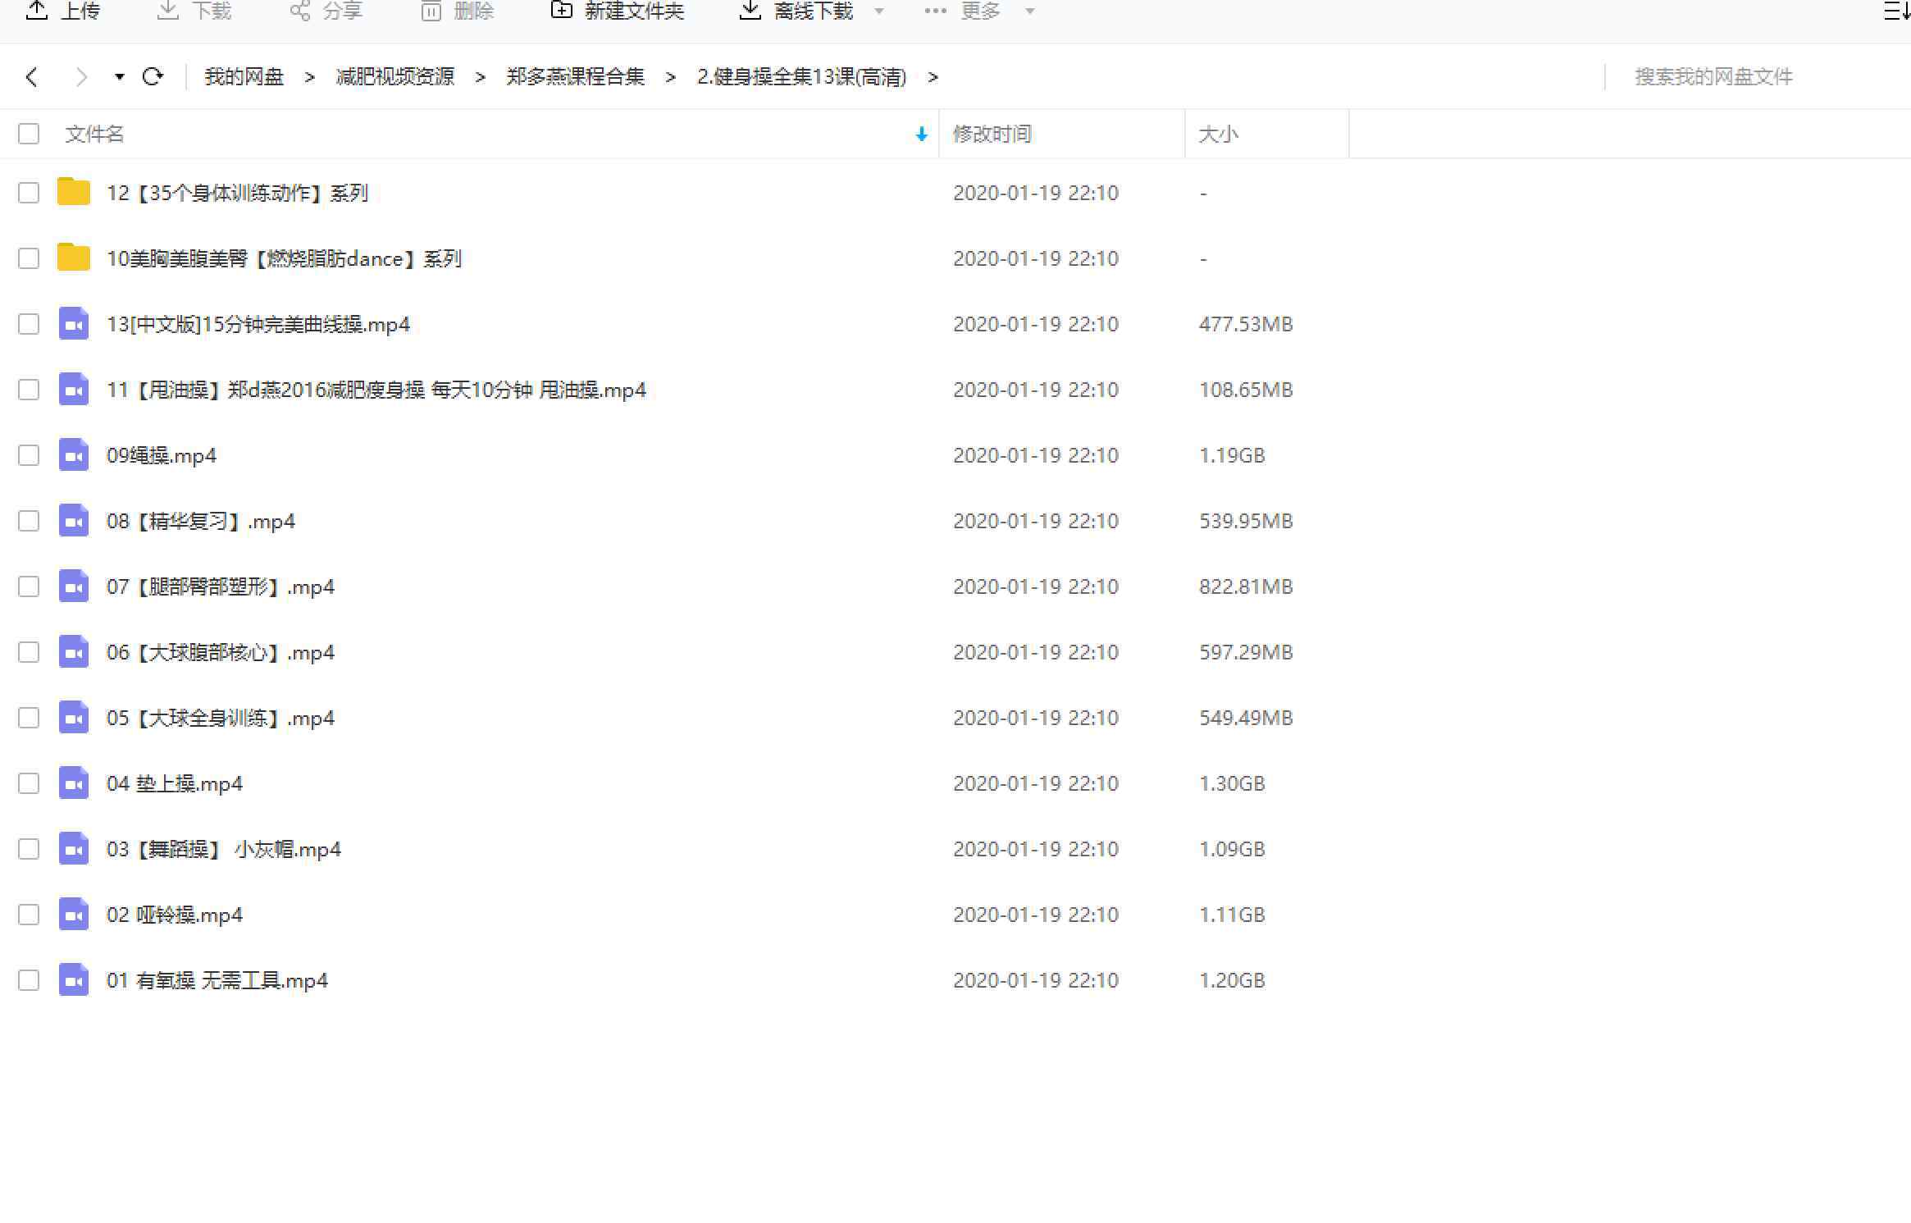Screen dimensions: 1911x1223
Task: Navigate to 我的网盘 breadcrumb
Action: pos(244,77)
